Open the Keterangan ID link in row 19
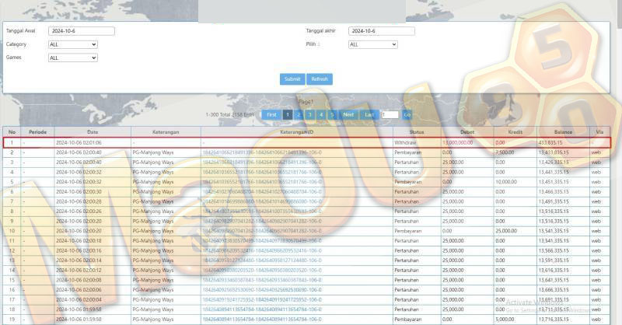The image size is (622, 325). coord(262,319)
